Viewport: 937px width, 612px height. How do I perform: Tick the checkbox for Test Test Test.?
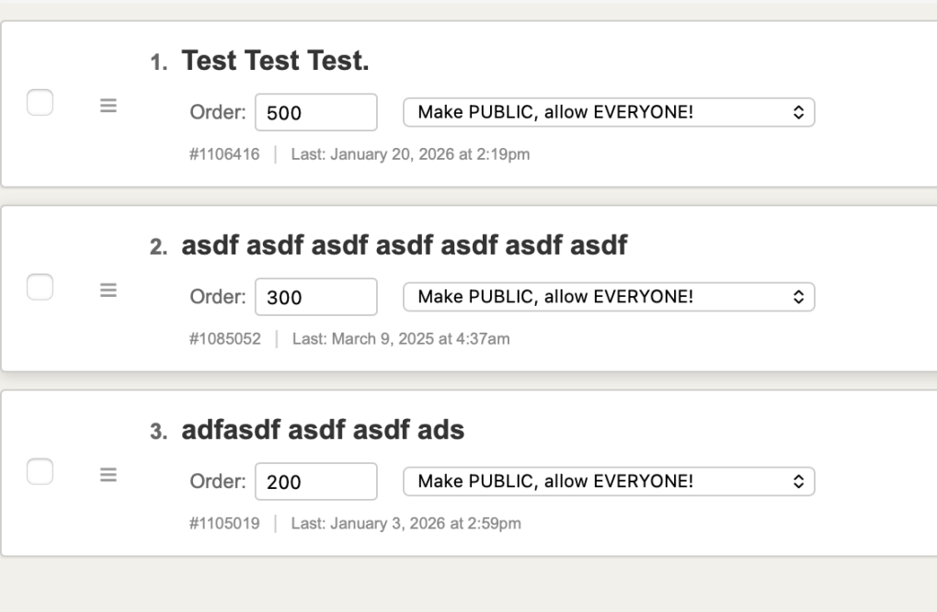tap(40, 103)
